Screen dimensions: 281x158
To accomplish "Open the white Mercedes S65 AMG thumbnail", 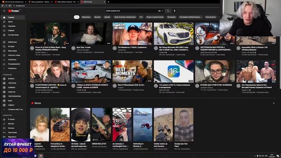I will click(x=174, y=34).
